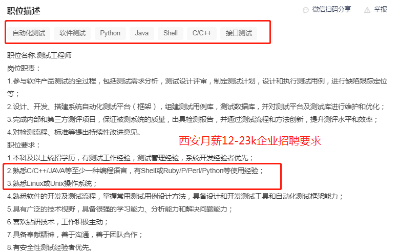This screenshot has height=252, width=398.
Task: Click the line 2.熟悉C/C++/JAVA等至少一种编程语言
Action: (x=136, y=171)
